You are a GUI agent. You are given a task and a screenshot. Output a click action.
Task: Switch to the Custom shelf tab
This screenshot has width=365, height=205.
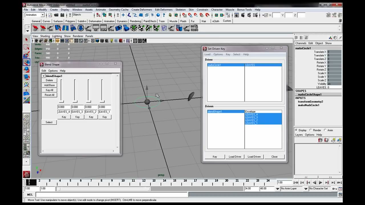pos(227,21)
